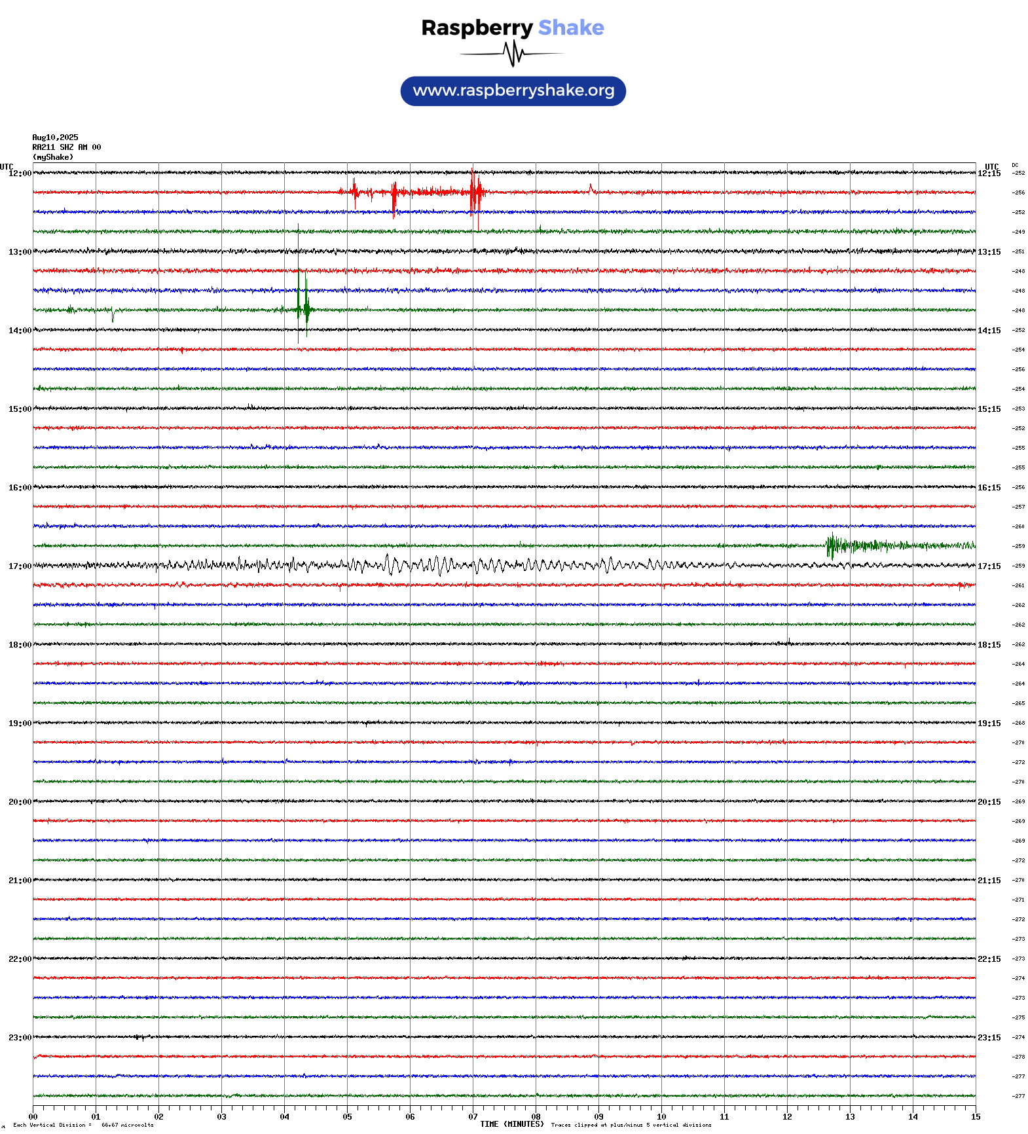Click the 14:15 row label on right
Screen dimensions: 1028x1134
989,331
